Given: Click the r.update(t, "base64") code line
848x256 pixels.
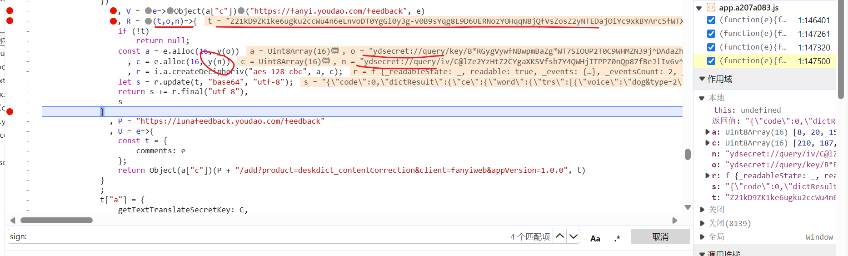Looking at the screenshot, I should [x=205, y=82].
